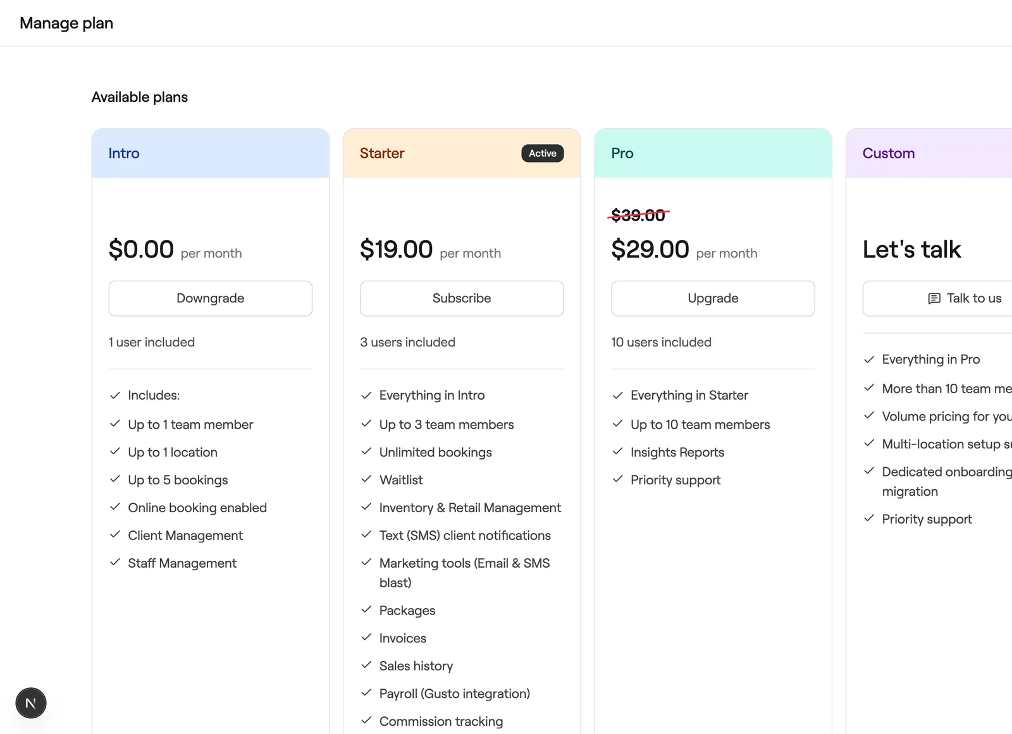
Task: Click 'Up to 10 team members' feature
Action: click(x=700, y=425)
